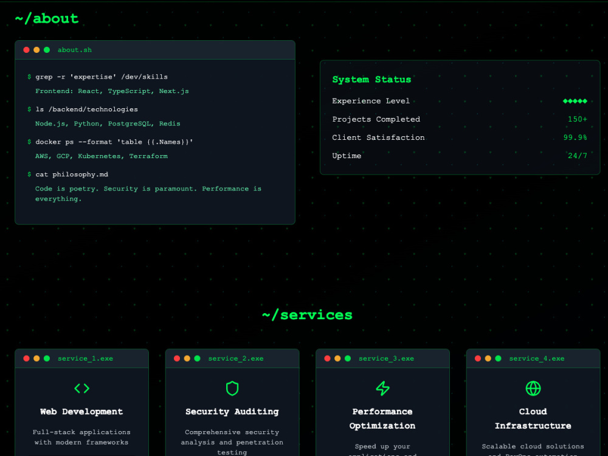
Task: Click the red dot on service_1.exe card
Action: [26, 358]
